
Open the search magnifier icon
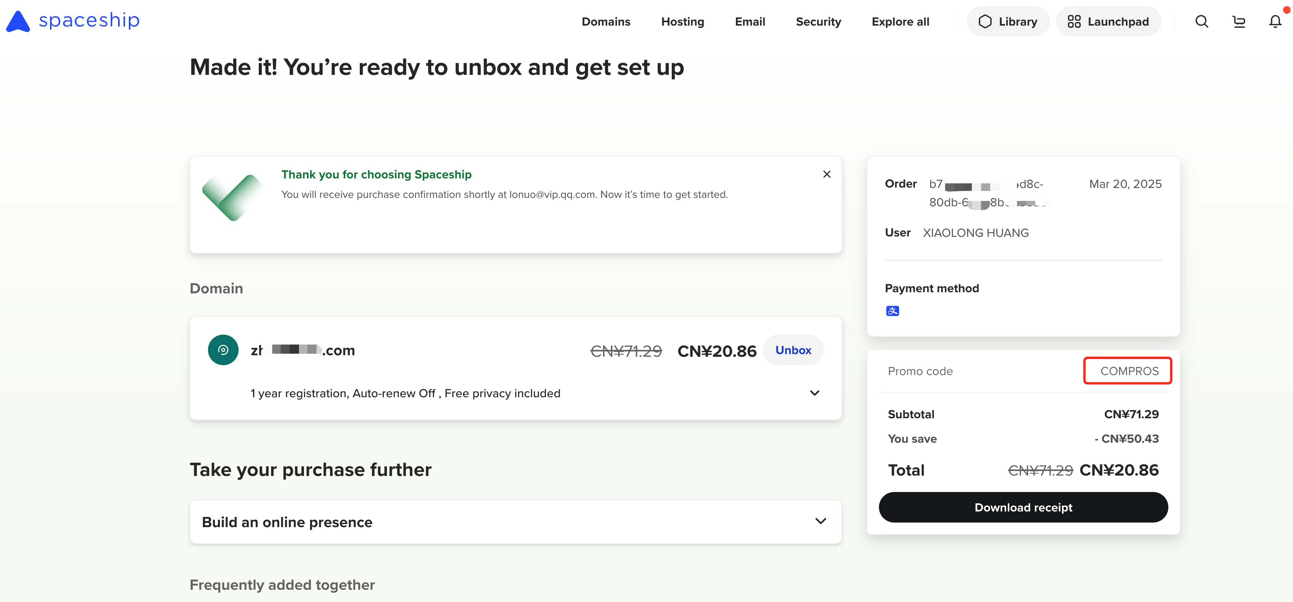(x=1202, y=21)
